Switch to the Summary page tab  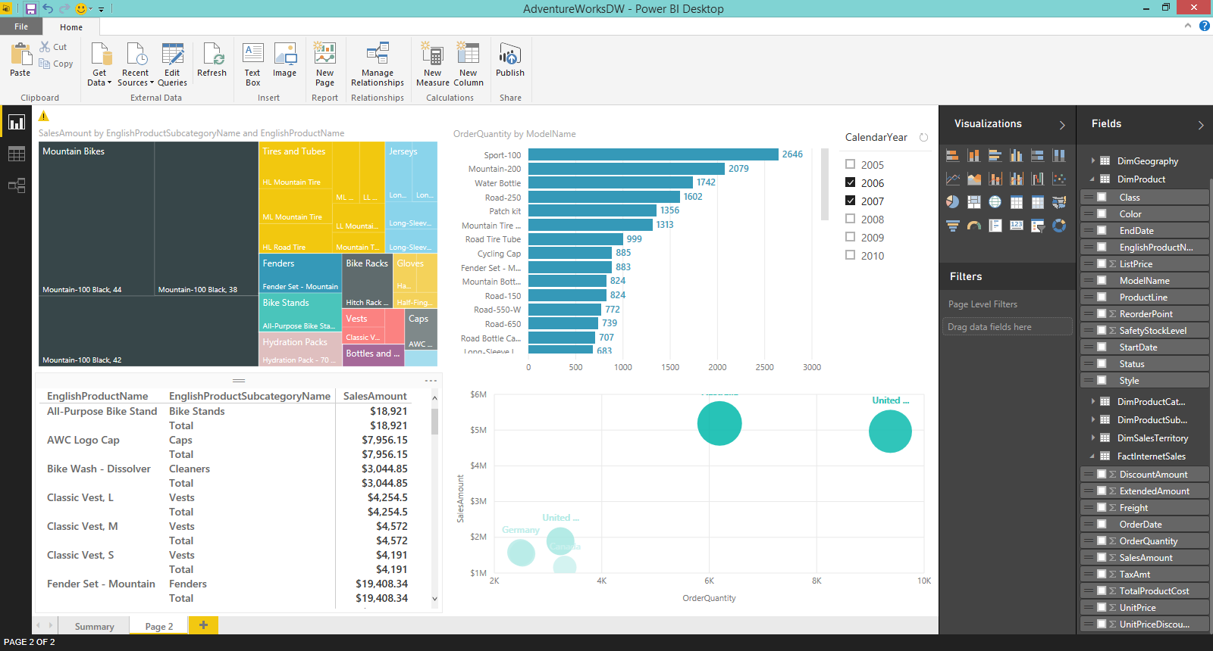click(94, 626)
